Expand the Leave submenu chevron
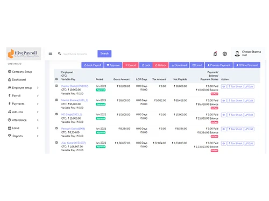The image size is (269, 201). click(38, 128)
